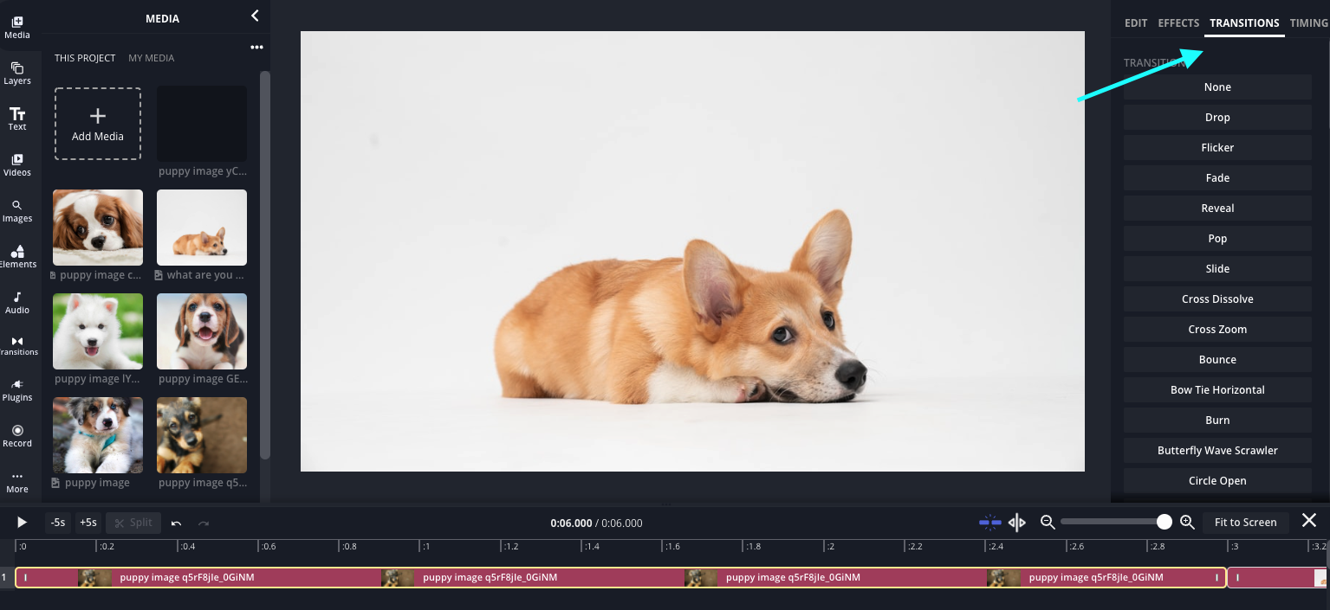Image resolution: width=1330 pixels, height=610 pixels.
Task: Switch to the Effects tab
Action: [1178, 23]
